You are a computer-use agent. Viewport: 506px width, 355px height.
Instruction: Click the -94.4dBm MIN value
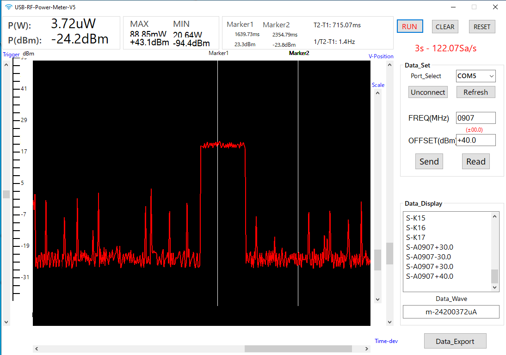click(191, 43)
